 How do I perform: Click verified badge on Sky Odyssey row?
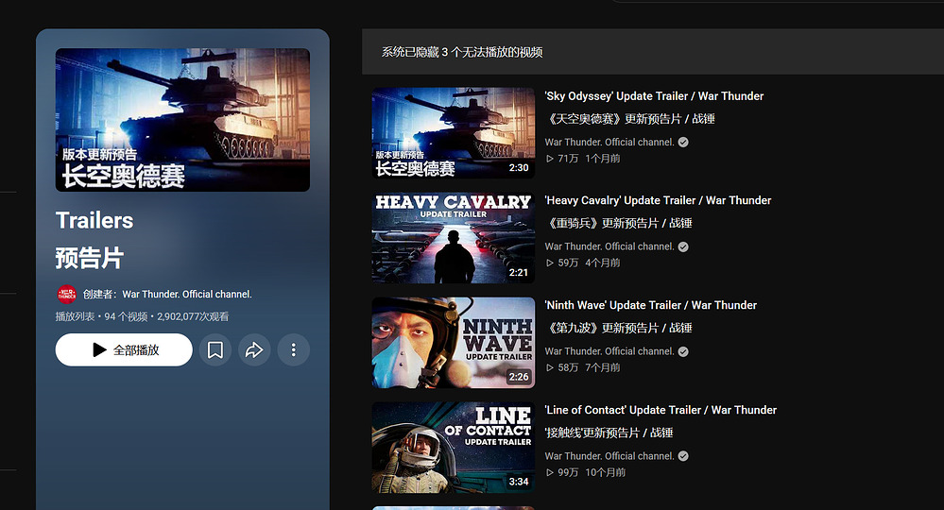[x=683, y=143]
